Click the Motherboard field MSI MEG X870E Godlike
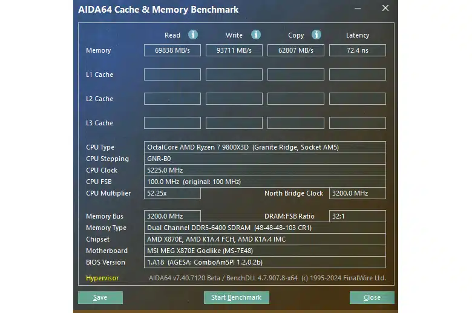 point(265,251)
